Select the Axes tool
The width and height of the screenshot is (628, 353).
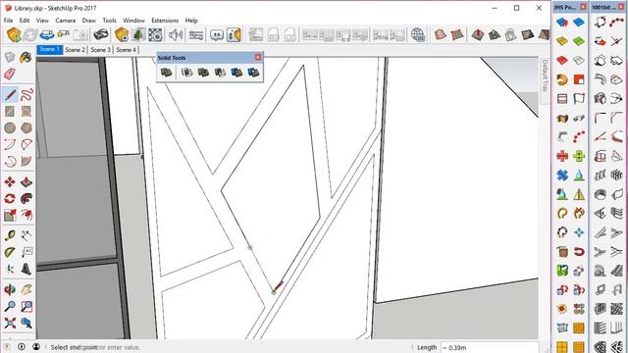point(10,269)
